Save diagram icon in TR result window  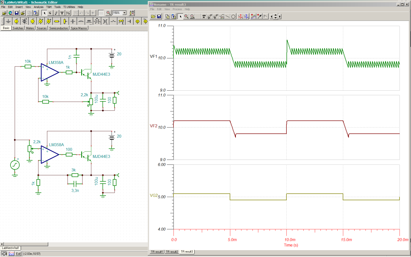[x=159, y=16]
